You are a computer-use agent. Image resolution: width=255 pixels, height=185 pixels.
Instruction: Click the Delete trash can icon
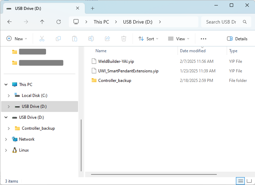point(124,39)
